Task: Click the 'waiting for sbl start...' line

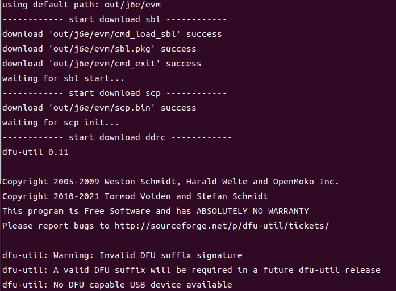Action: (62, 78)
